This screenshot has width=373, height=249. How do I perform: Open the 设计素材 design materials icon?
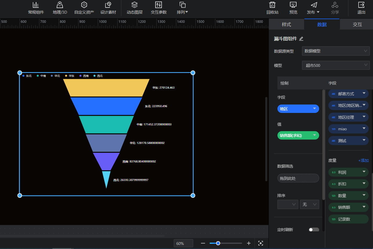[x=108, y=5]
